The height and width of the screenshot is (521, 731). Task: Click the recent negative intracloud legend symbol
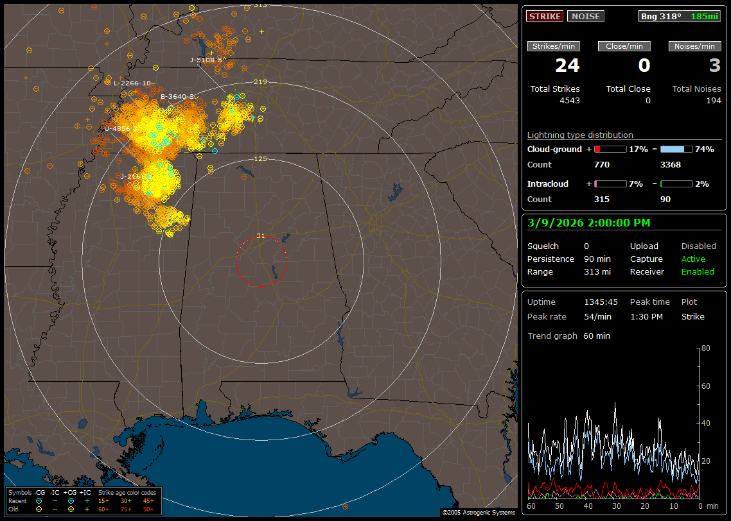(55, 500)
